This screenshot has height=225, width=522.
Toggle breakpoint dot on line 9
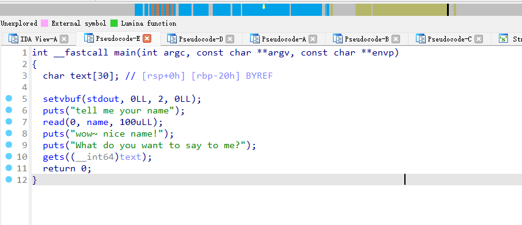tap(9, 145)
